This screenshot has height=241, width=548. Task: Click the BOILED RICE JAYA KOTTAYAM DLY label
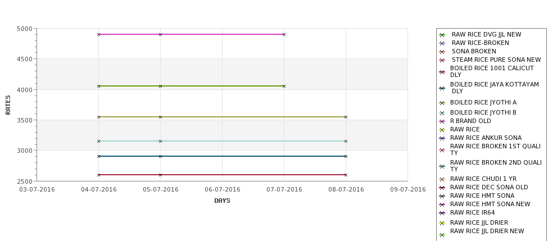click(495, 88)
